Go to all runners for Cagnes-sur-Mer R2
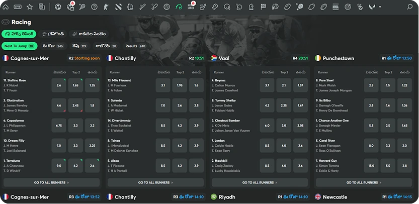The height and width of the screenshot is (204, 419). [x=51, y=182]
